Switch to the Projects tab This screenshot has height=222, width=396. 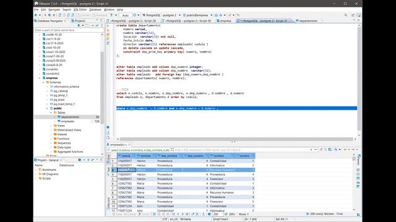(x=79, y=21)
